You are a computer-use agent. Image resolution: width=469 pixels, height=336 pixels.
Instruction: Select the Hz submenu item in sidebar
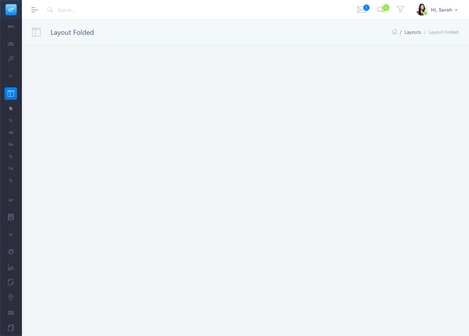point(11,133)
